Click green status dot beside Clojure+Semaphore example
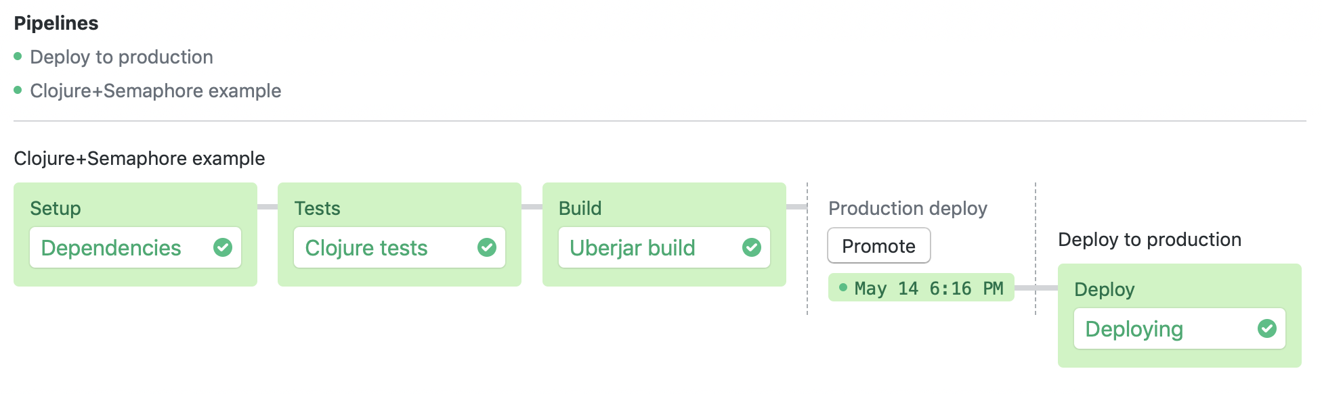 18,90
